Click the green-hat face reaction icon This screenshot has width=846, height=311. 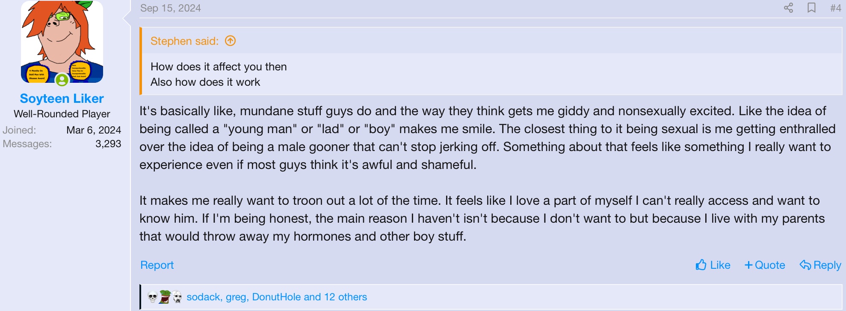[165, 297]
